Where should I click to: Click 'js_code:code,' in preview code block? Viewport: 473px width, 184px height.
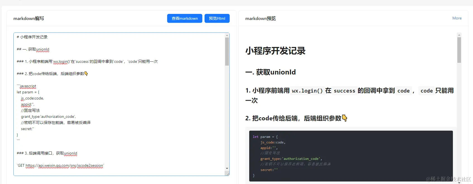(x=273, y=142)
